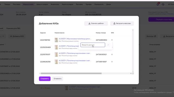
Task: Save with the Сохранить button
Action: coord(45,79)
